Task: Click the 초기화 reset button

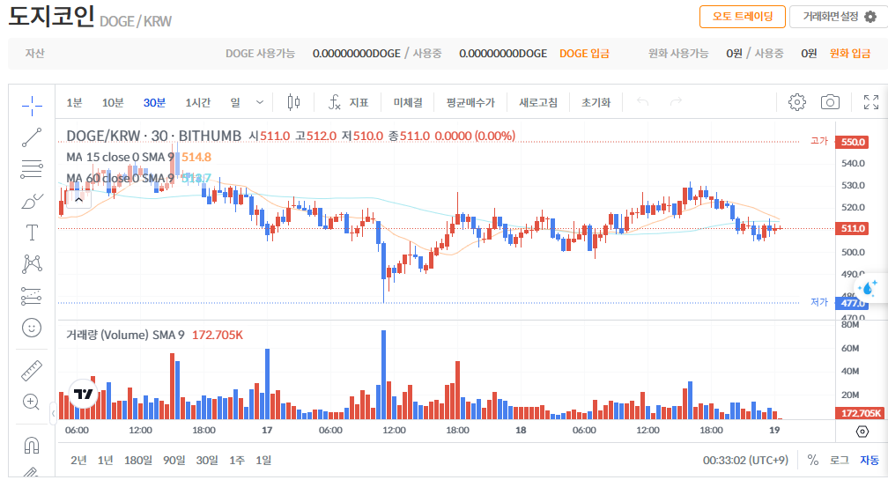Action: (x=596, y=102)
